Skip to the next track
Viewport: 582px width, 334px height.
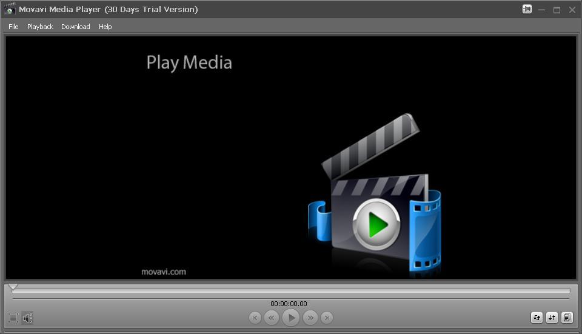(327, 318)
